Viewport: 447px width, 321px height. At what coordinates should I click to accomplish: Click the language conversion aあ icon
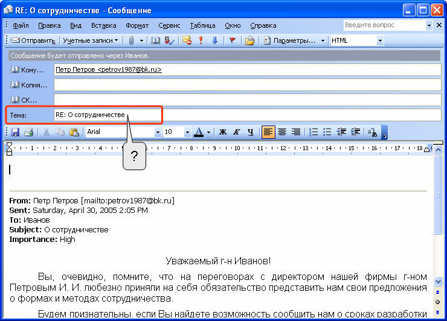click(x=372, y=132)
